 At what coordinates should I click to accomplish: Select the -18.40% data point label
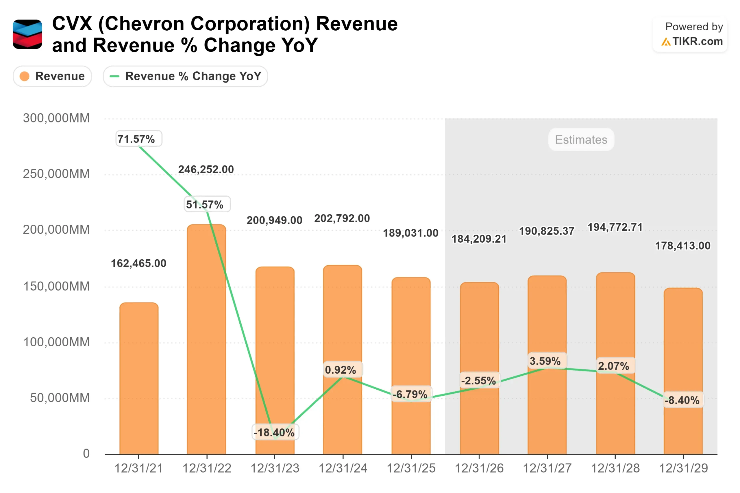point(274,432)
